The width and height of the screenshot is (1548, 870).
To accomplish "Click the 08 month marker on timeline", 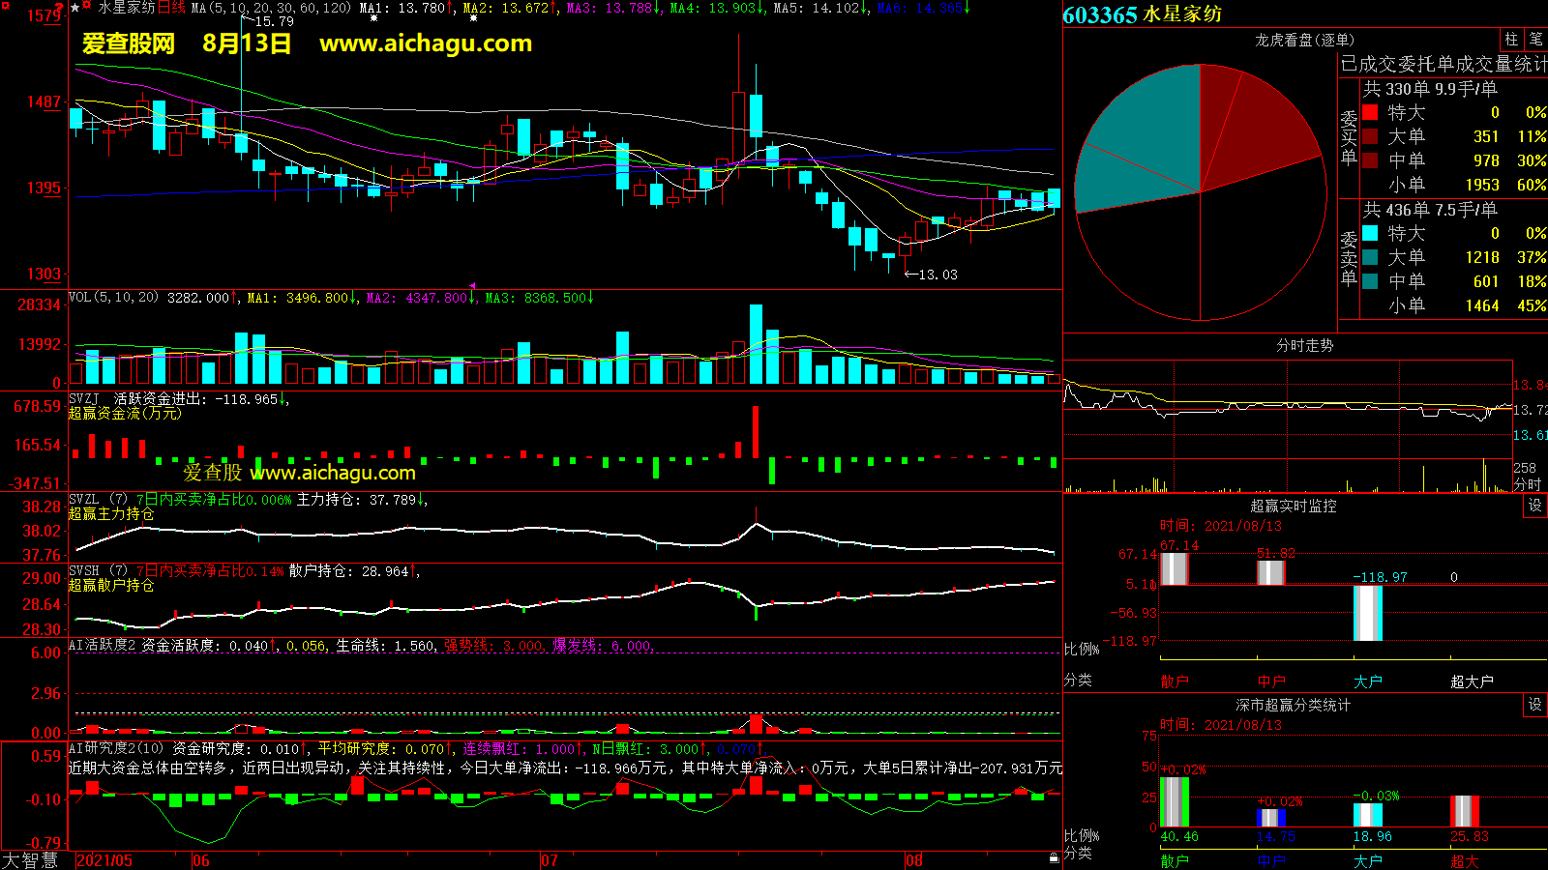I will coord(913,860).
